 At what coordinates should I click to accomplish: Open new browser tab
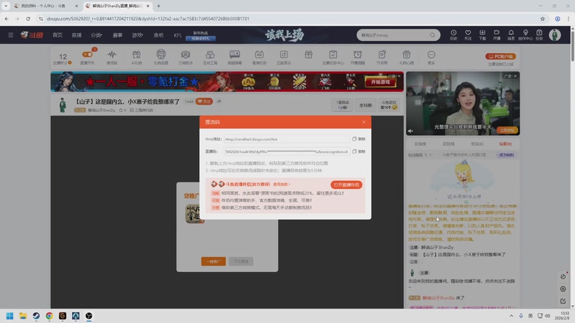[x=158, y=6]
